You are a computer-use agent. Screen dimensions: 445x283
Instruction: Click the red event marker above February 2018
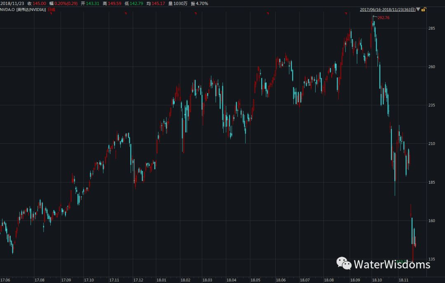point(195,13)
